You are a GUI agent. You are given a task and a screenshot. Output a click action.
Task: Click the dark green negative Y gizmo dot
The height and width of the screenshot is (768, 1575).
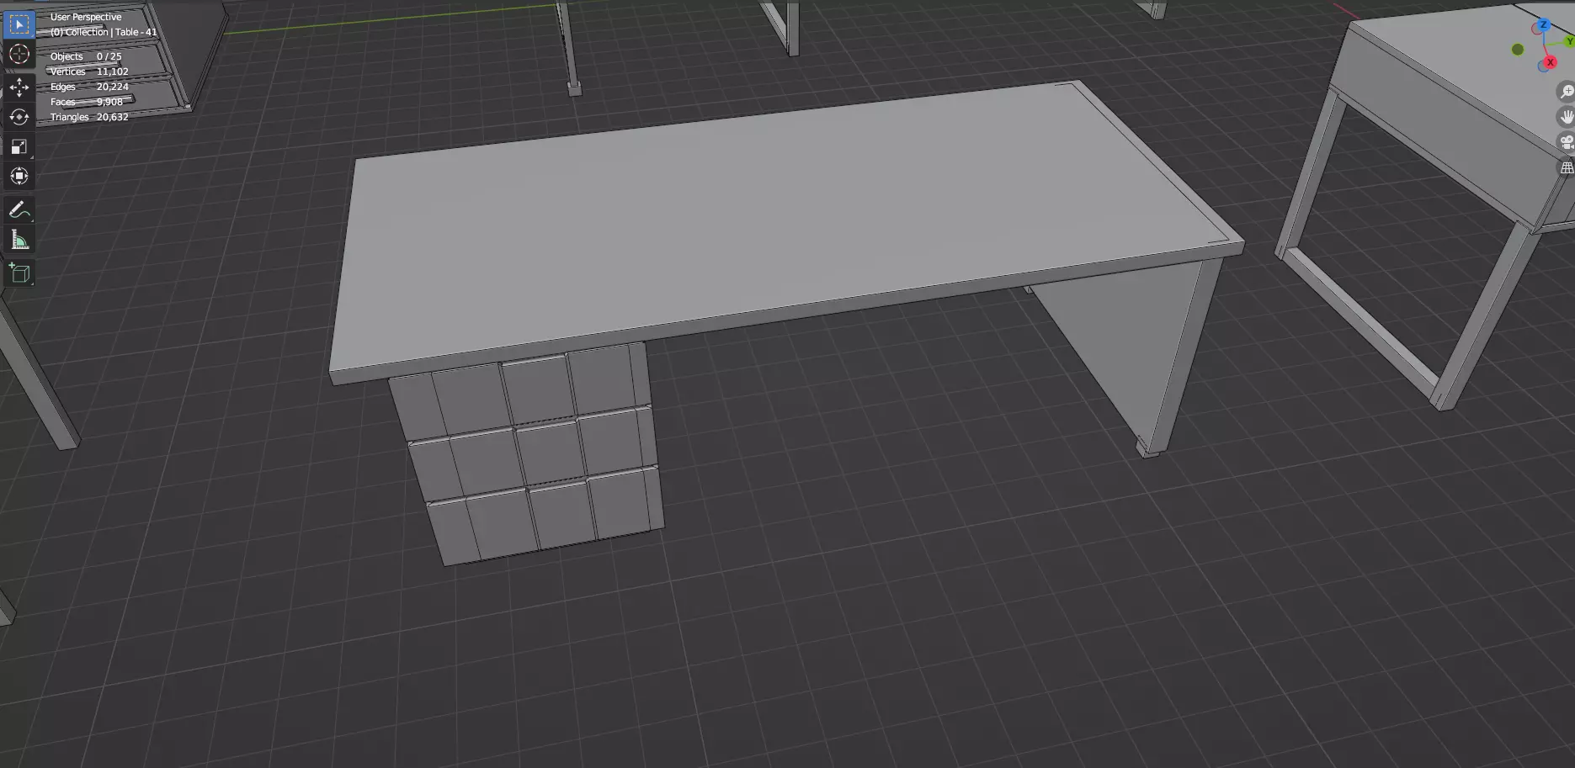pyautogui.click(x=1518, y=50)
